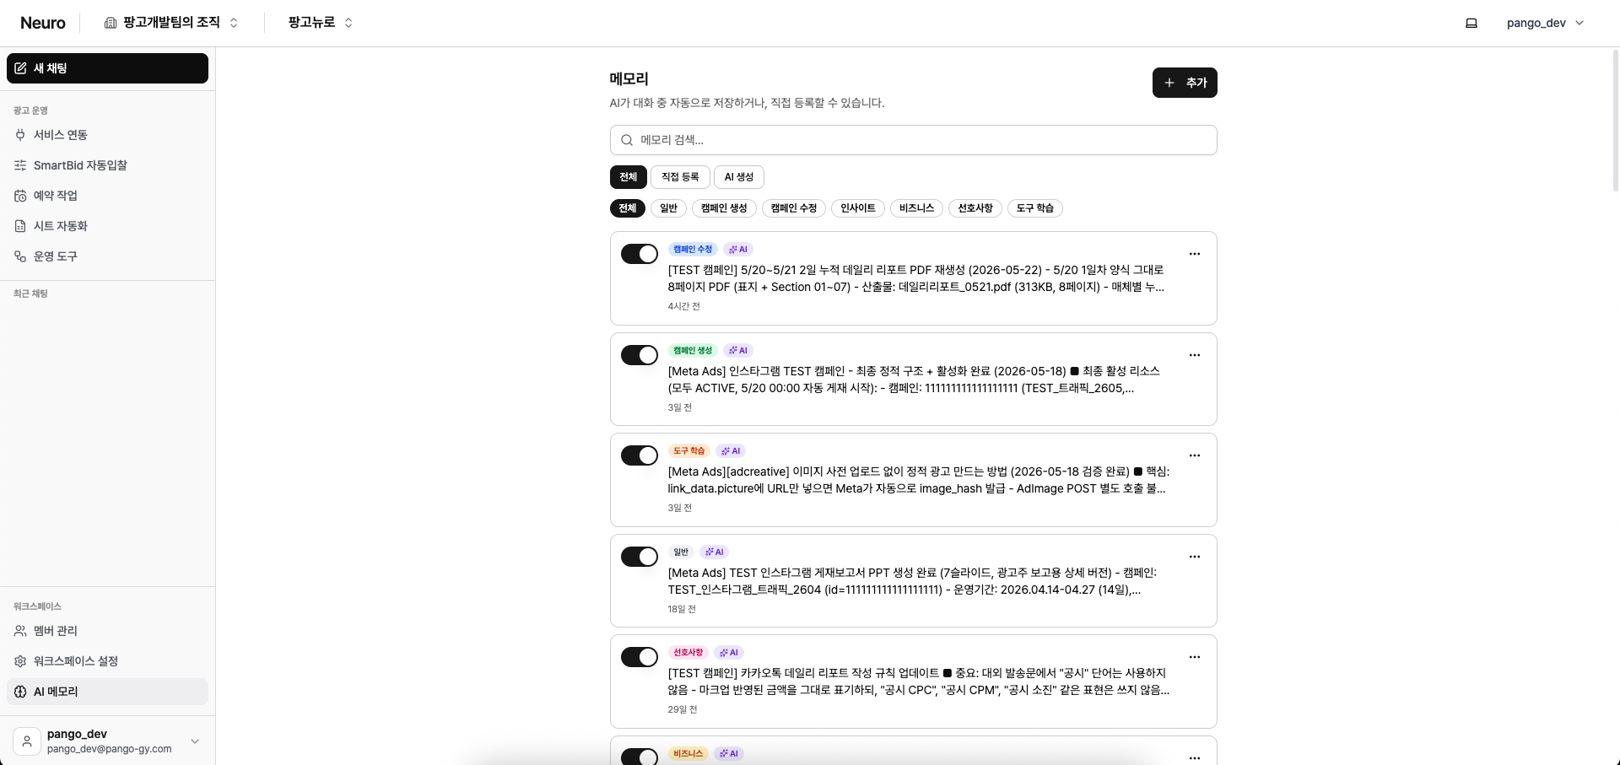This screenshot has width=1620, height=765.
Task: Click the laptop icon in top bar
Action: pos(1471,23)
